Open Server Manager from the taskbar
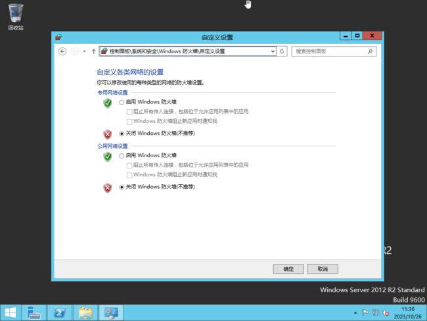 click(x=34, y=312)
